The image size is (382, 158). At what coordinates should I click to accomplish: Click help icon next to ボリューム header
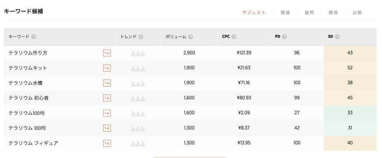pyautogui.click(x=191, y=37)
